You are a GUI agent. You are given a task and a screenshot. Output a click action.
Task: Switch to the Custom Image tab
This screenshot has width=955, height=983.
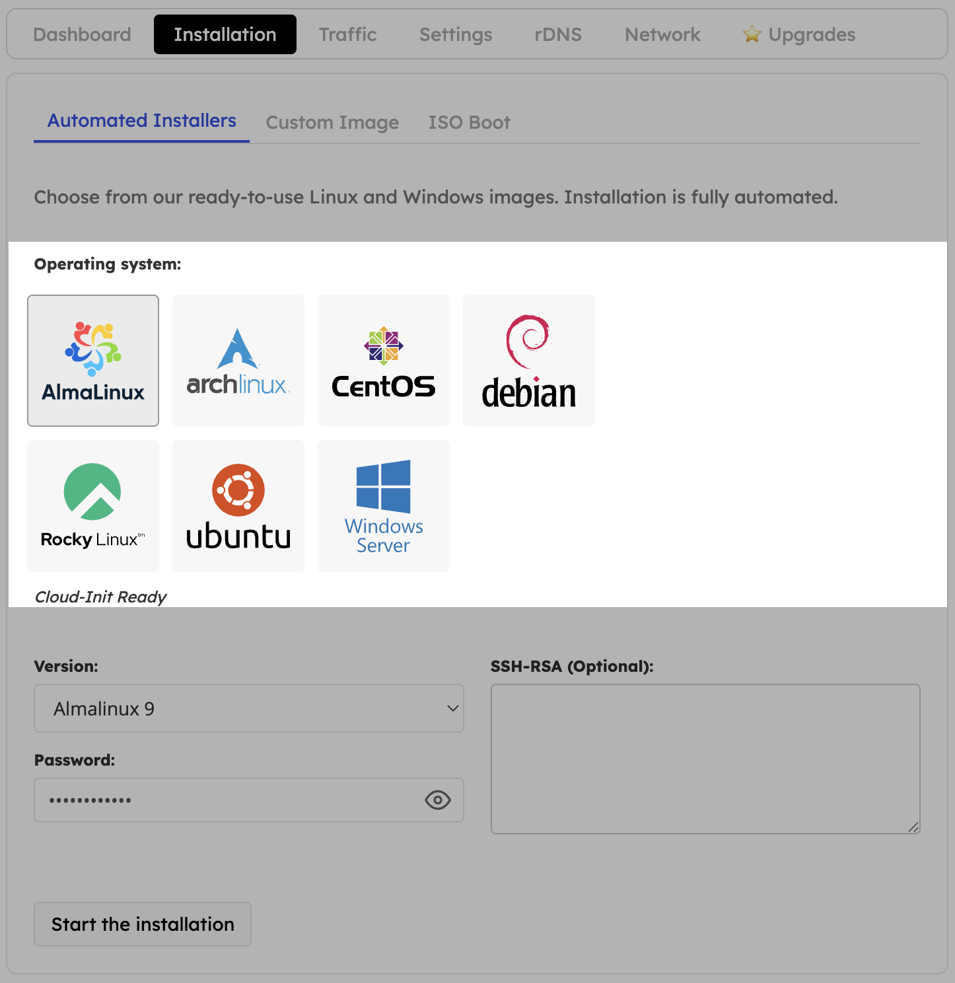(x=332, y=122)
